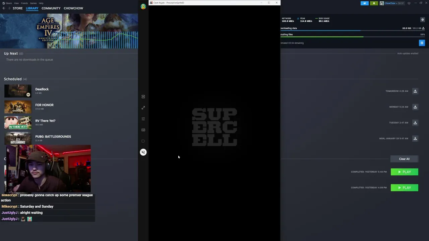Download RV There Yet? update now icon
This screenshot has height=241, width=429.
(415, 123)
